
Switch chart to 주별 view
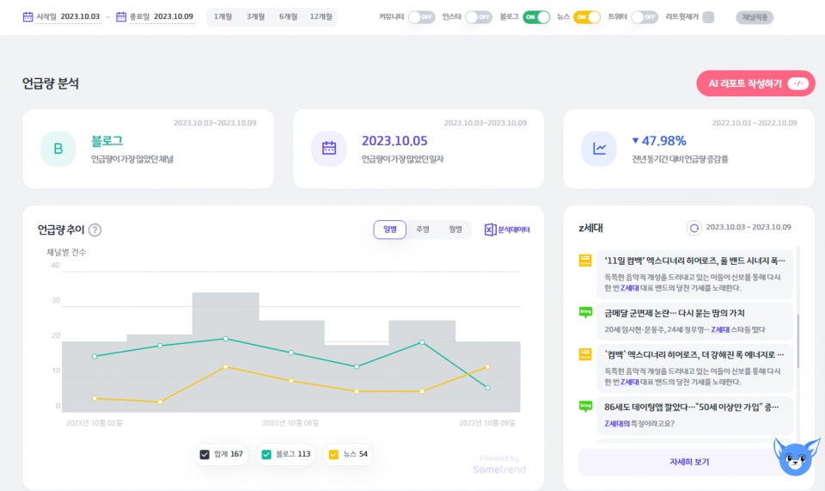423,230
